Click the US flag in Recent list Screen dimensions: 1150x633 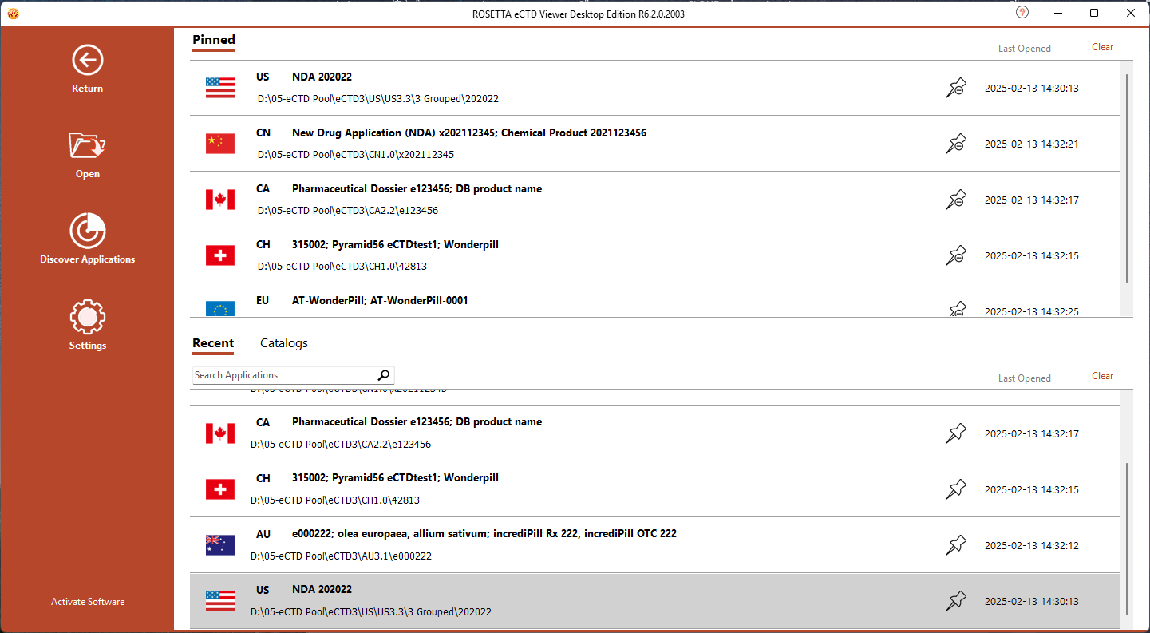pos(220,601)
